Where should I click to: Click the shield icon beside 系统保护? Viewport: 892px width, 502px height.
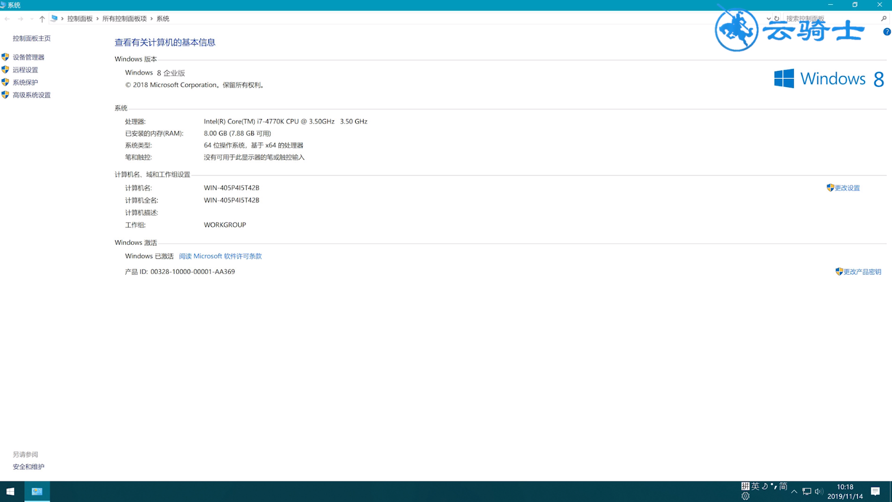click(x=5, y=82)
